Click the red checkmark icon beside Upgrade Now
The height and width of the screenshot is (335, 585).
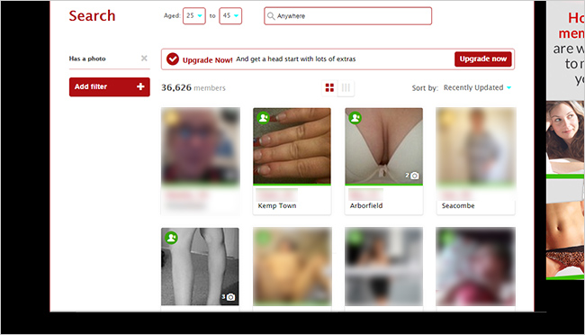173,59
